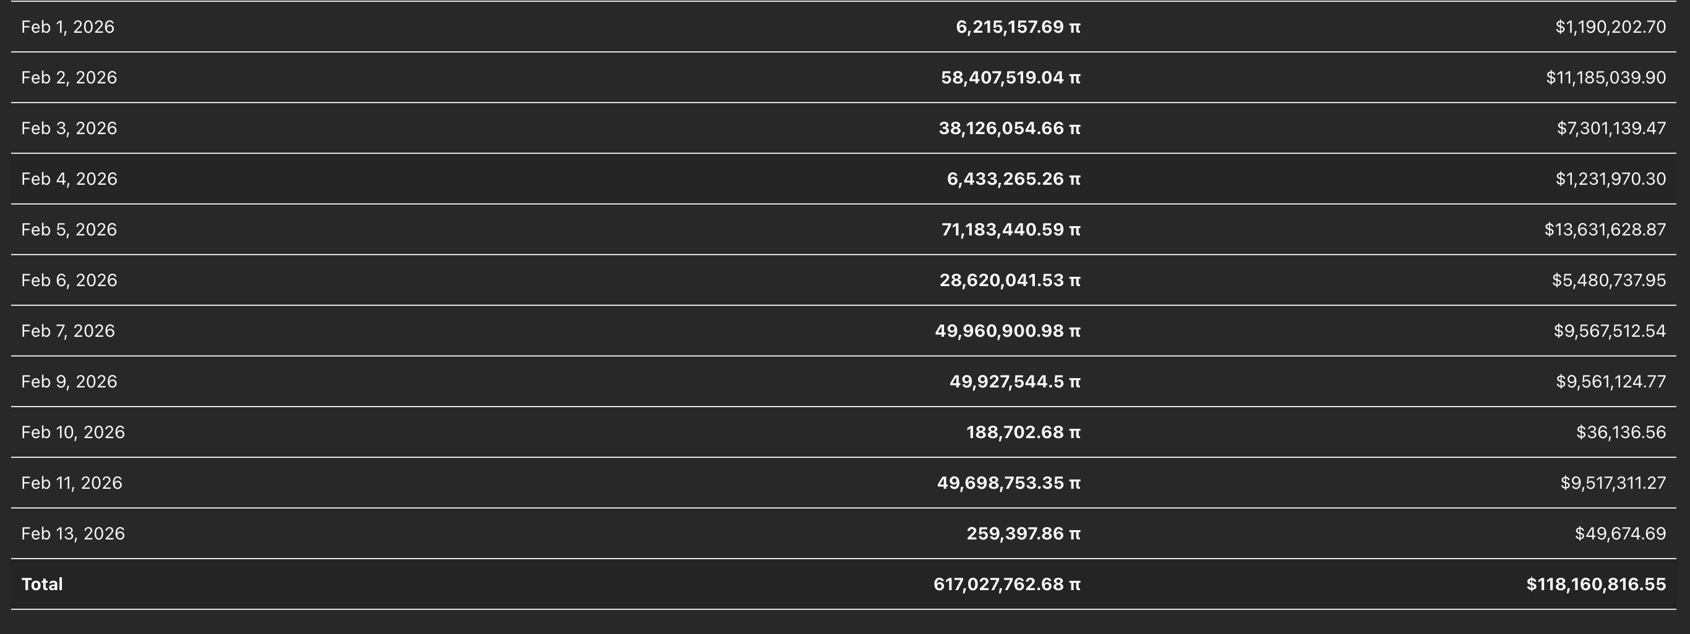Screen dimensions: 1690x634
Task: Click the 38,126,054.66 π amount
Action: 1009,128
